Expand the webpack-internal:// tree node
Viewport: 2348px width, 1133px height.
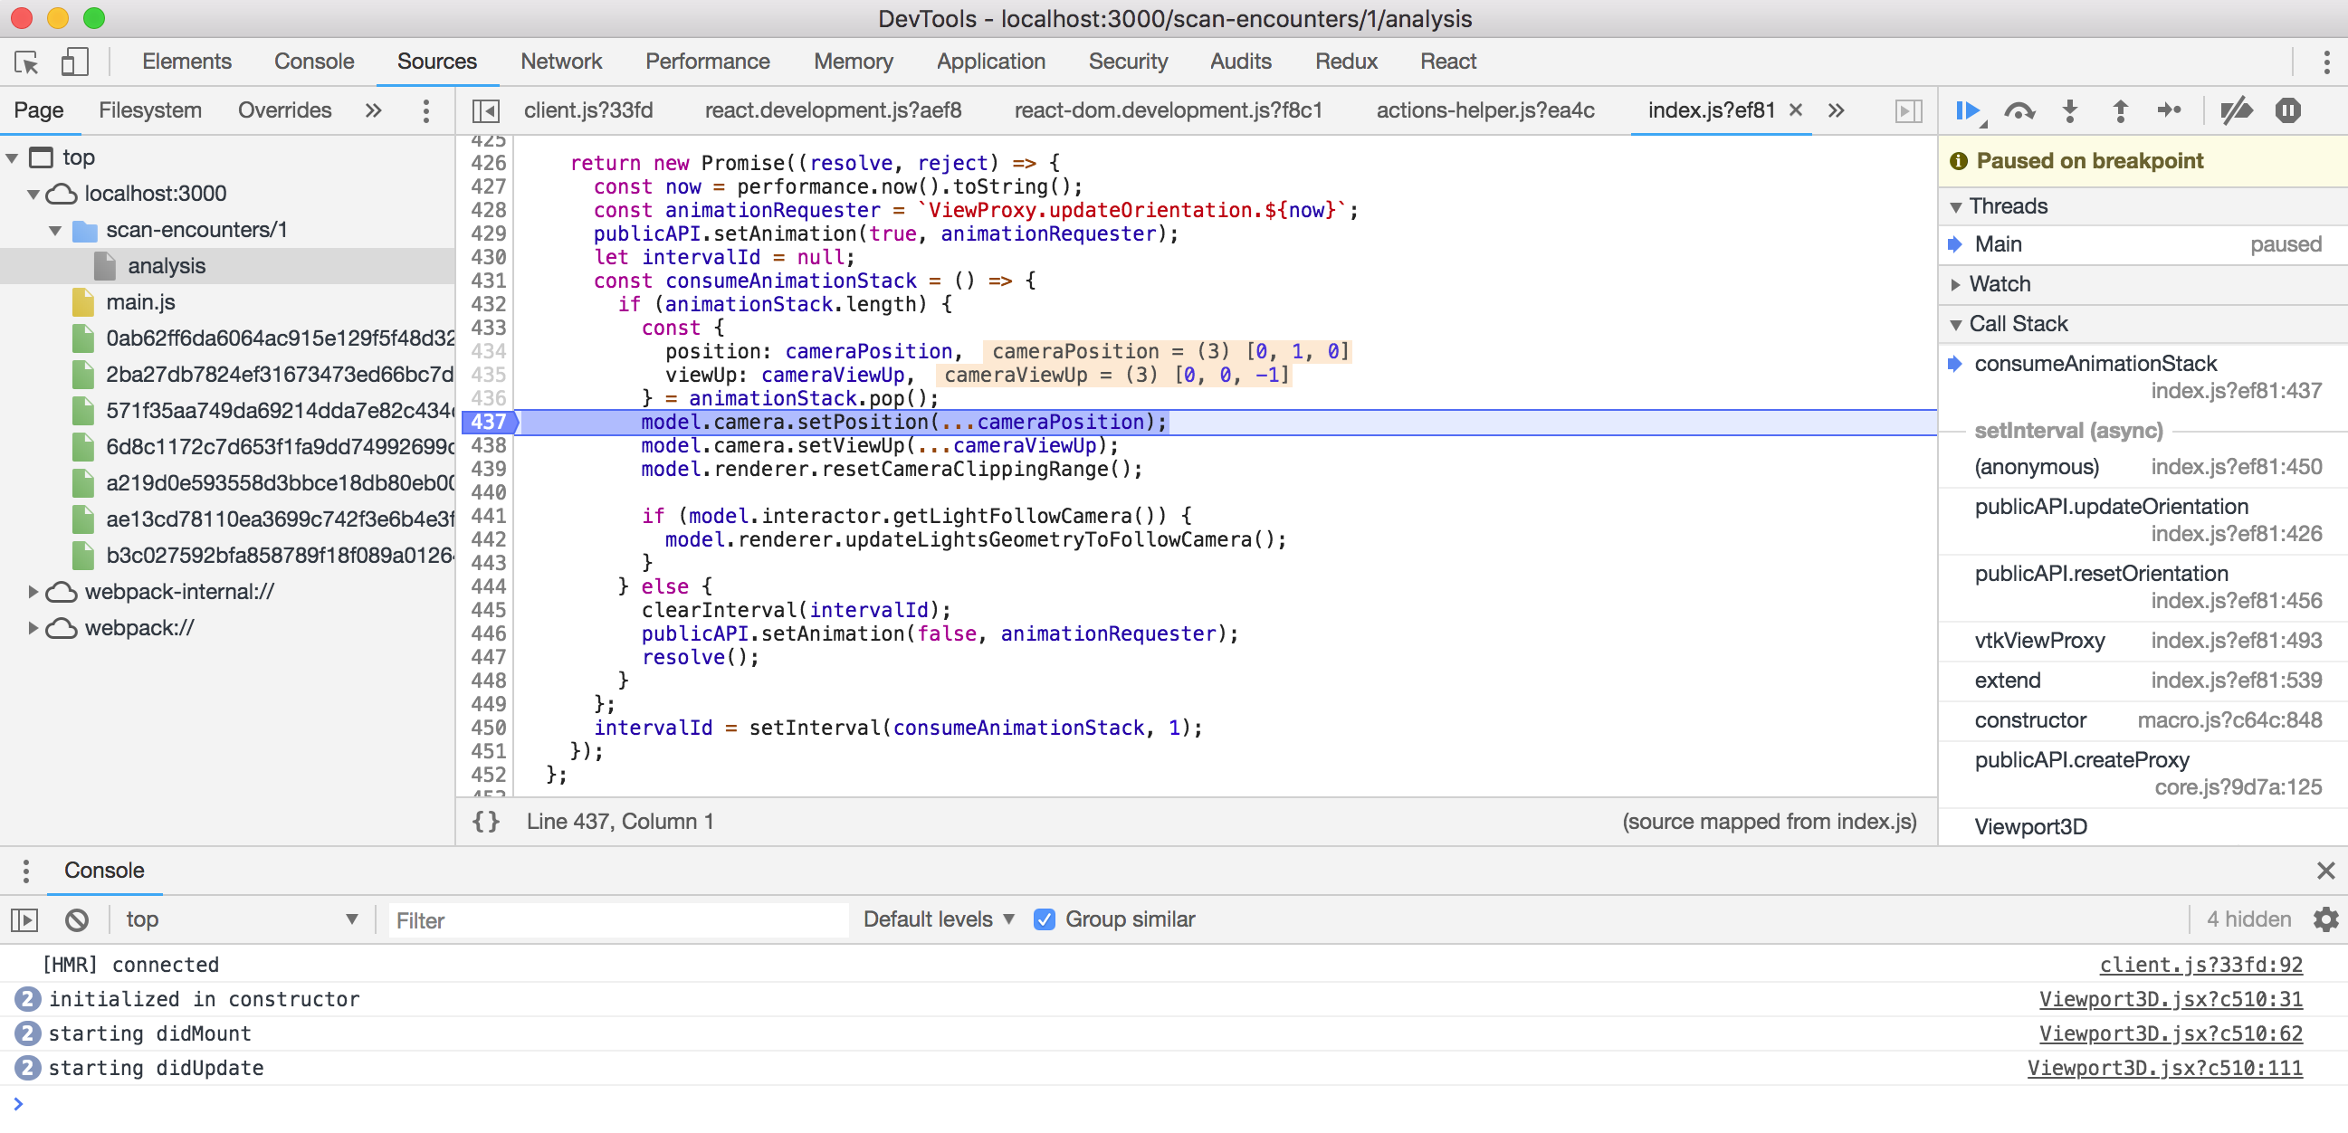33,592
